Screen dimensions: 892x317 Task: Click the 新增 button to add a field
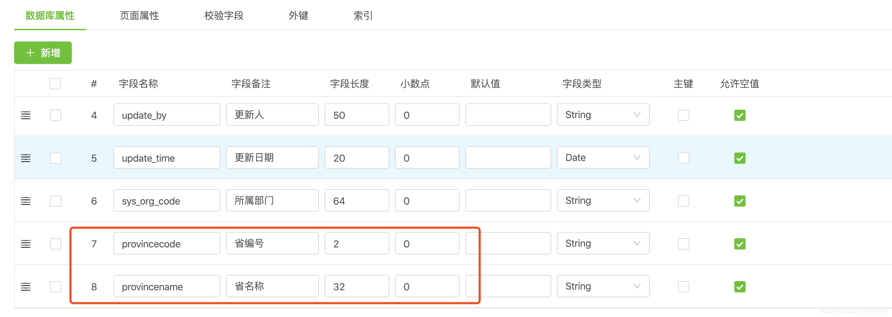pyautogui.click(x=42, y=53)
